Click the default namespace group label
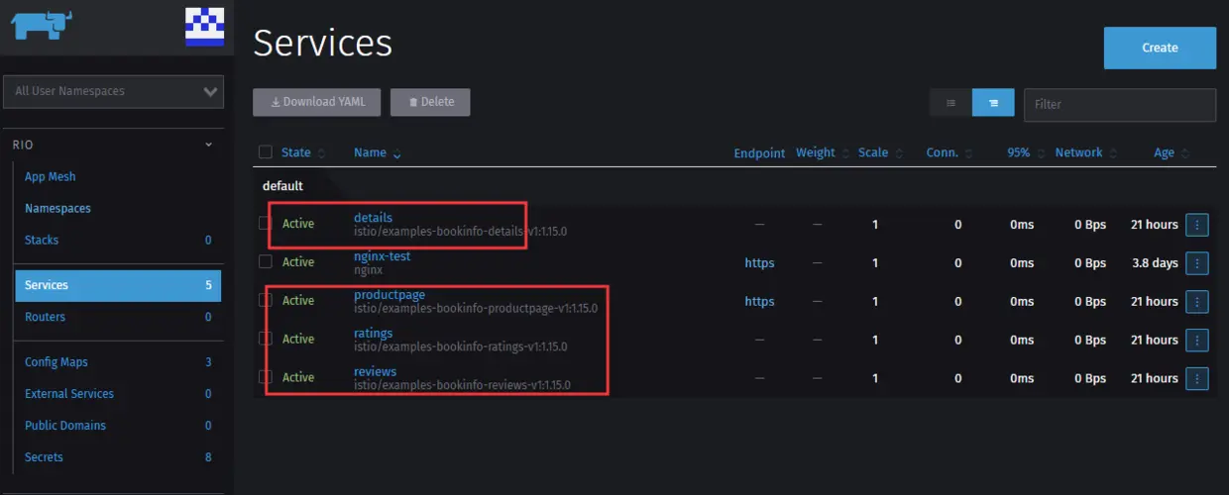This screenshot has height=495, width=1229. coord(282,186)
